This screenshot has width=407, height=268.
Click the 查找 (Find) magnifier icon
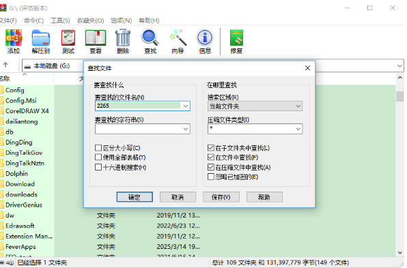(150, 42)
